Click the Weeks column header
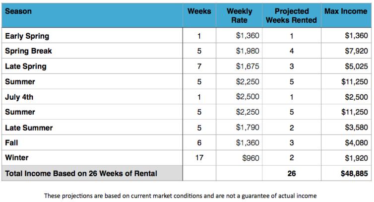The image size is (374, 202). [x=199, y=11]
